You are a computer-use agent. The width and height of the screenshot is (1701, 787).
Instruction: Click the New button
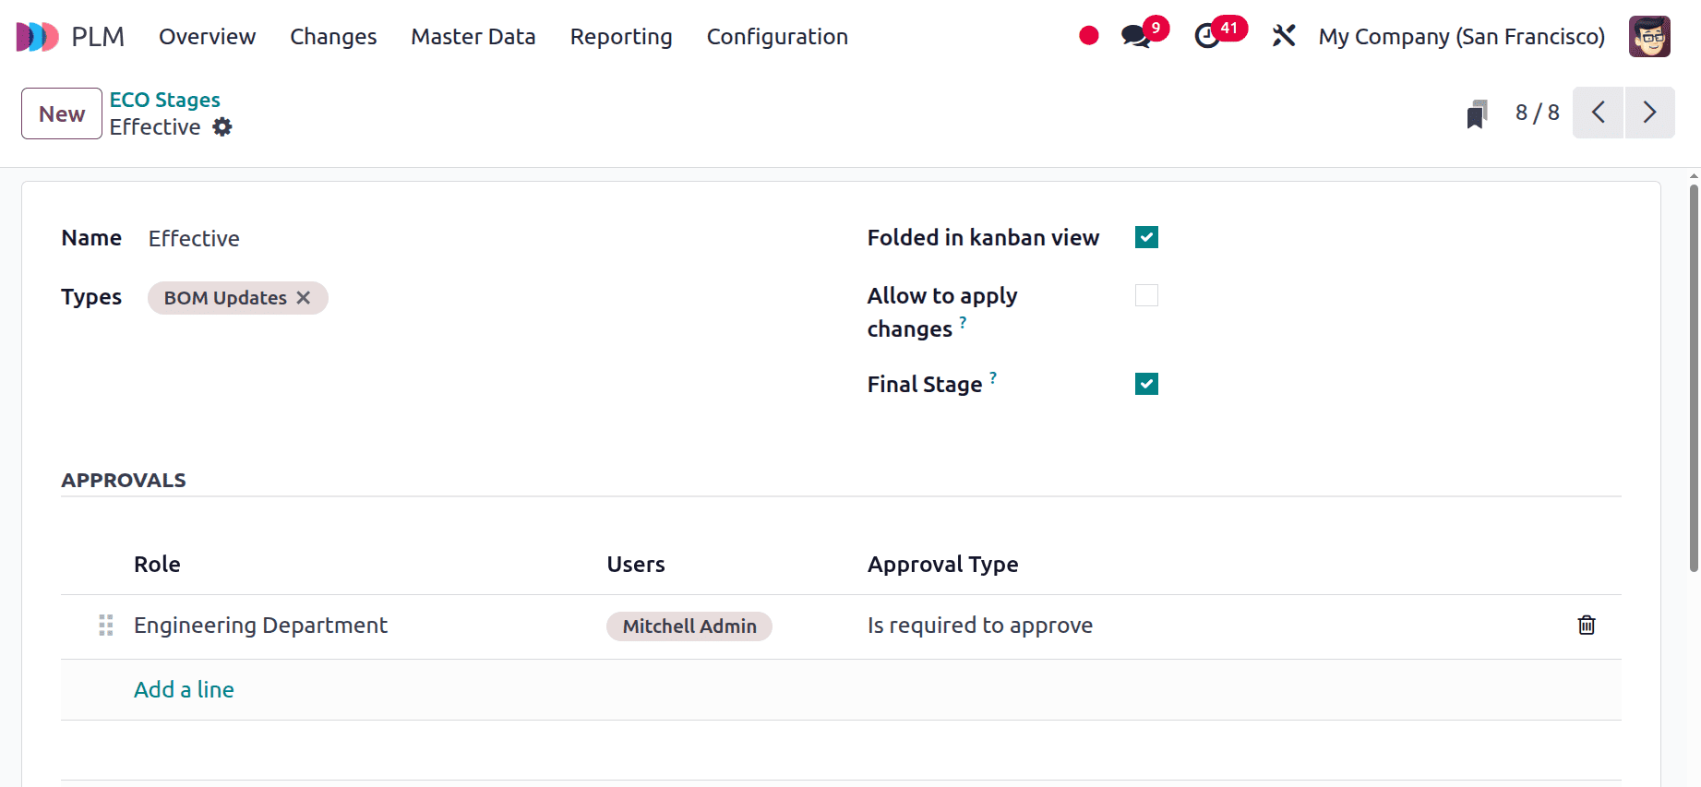coord(62,113)
